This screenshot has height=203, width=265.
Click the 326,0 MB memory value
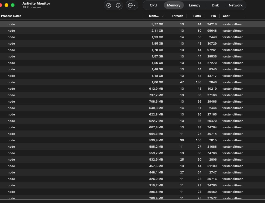(x=156, y=179)
